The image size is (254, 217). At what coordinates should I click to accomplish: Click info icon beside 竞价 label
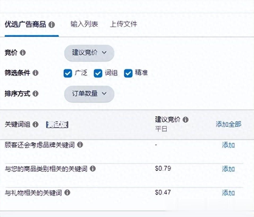(23, 53)
